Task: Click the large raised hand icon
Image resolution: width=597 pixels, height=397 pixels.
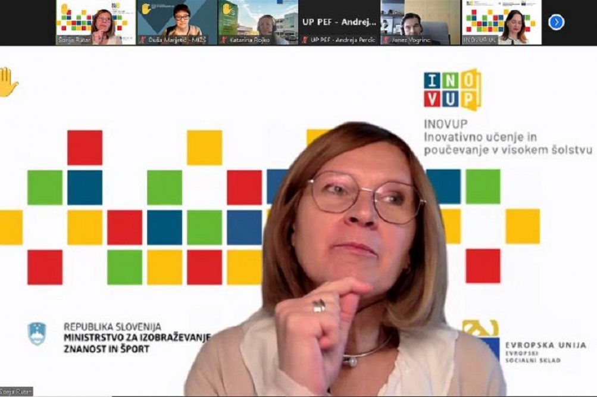Action: pyautogui.click(x=8, y=82)
